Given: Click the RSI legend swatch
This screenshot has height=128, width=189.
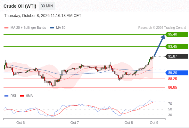Looking at the screenshot, I should click(x=6, y=96).
